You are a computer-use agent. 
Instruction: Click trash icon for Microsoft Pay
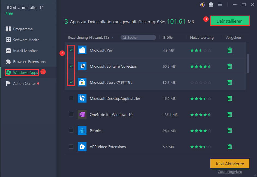230,50
